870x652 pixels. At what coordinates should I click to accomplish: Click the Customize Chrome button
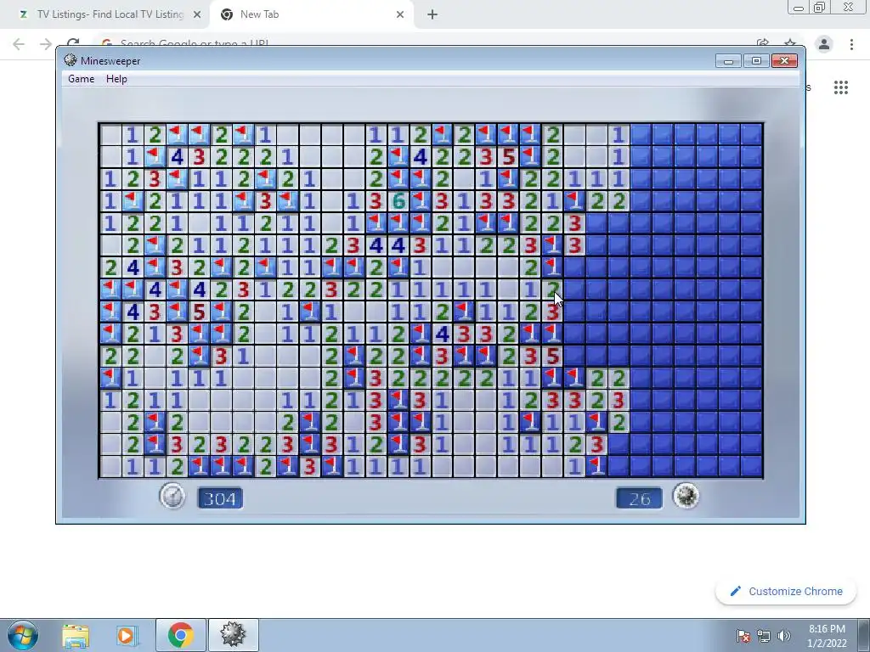[x=786, y=591]
